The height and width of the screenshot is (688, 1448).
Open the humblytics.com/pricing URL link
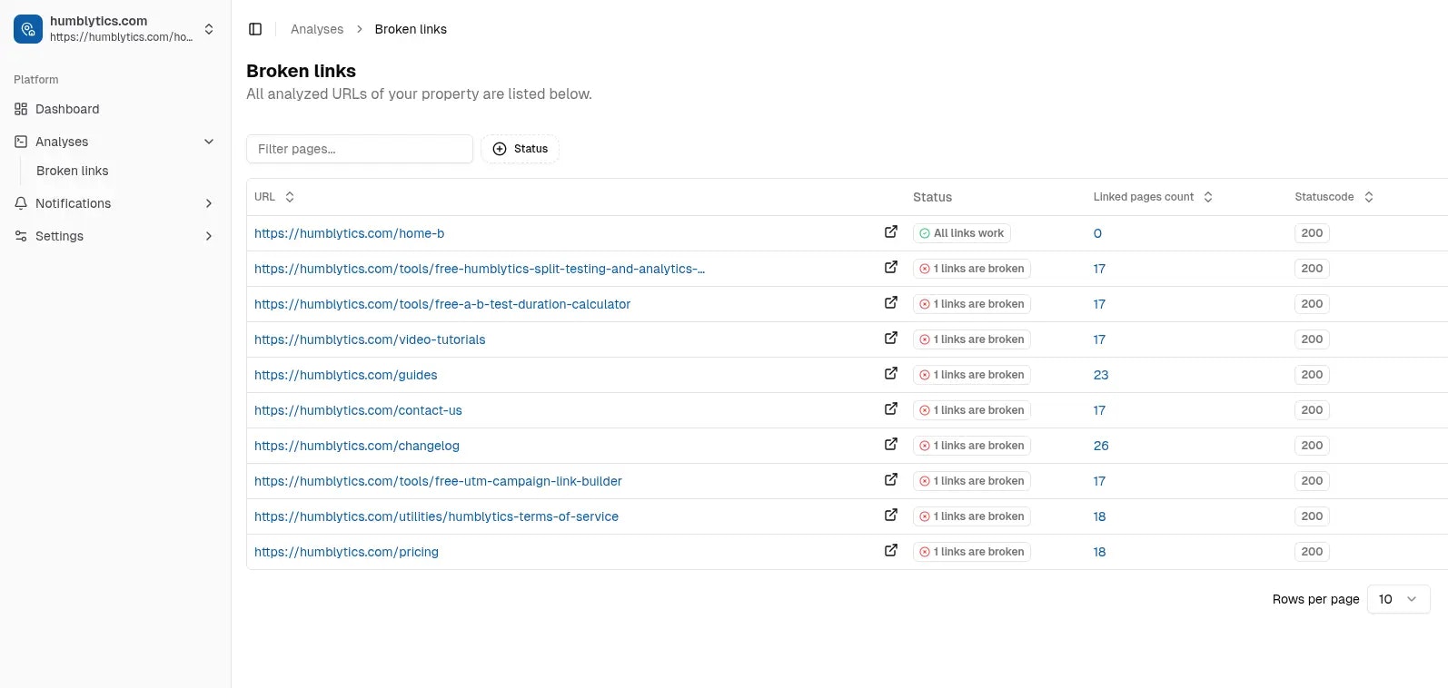tap(346, 552)
